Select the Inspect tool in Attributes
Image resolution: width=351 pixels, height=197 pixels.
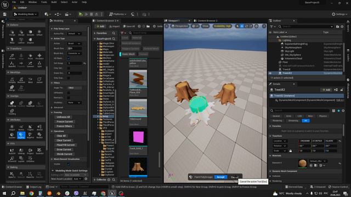12,128
